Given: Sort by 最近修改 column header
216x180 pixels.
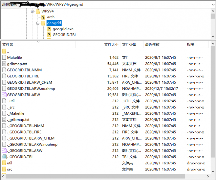Looking at the screenshot, I should [x=152, y=45].
